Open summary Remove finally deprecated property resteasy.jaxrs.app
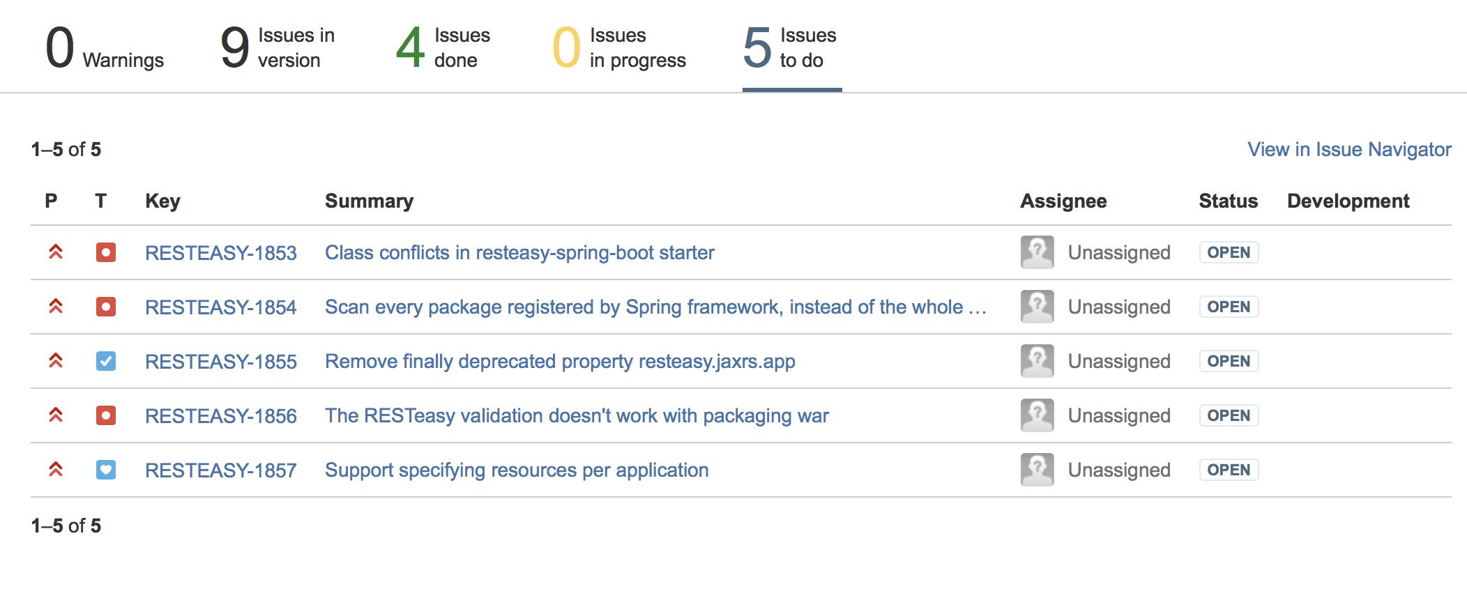 [560, 362]
